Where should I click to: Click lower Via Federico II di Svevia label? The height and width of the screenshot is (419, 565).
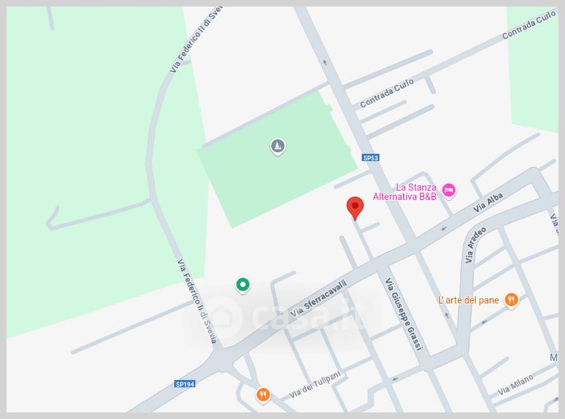[x=197, y=301]
